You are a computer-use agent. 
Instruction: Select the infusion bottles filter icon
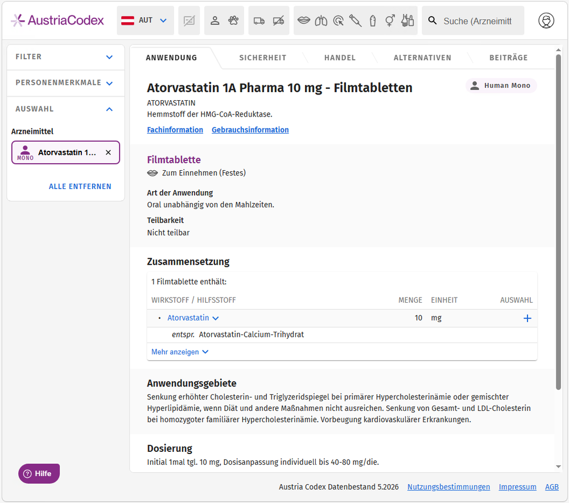coord(407,20)
